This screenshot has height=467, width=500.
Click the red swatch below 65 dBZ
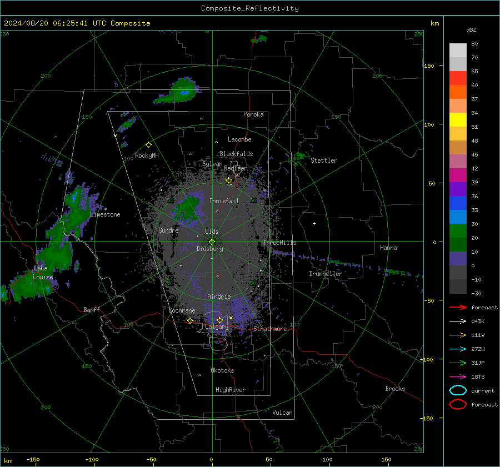[458, 78]
